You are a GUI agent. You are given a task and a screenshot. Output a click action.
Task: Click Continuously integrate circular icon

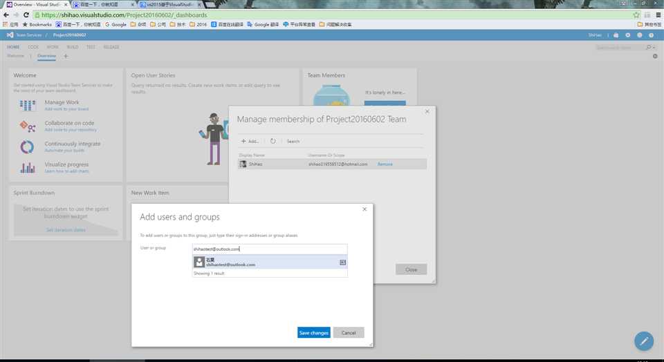(27, 146)
